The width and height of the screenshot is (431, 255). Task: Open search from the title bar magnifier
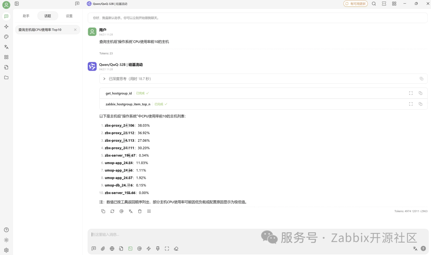(x=373, y=4)
